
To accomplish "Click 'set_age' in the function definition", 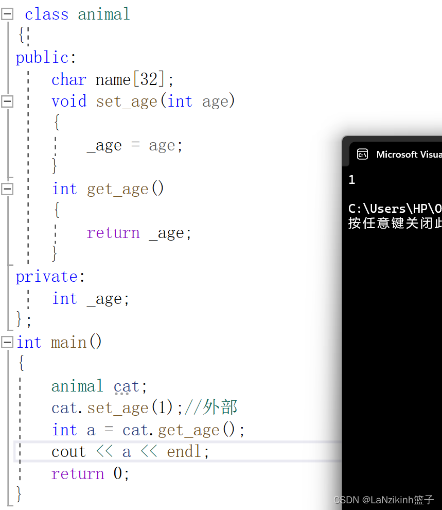I will 127,101.
